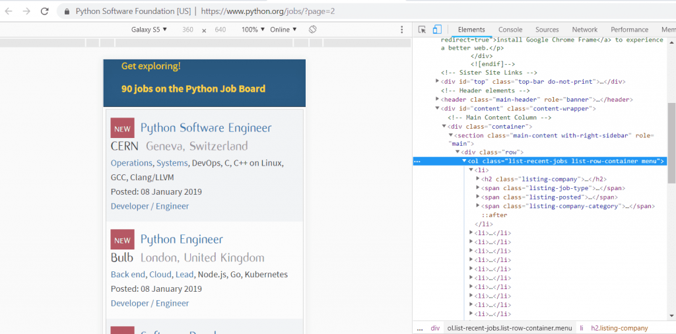Open the Galaxy S5 device dropdown

click(149, 30)
